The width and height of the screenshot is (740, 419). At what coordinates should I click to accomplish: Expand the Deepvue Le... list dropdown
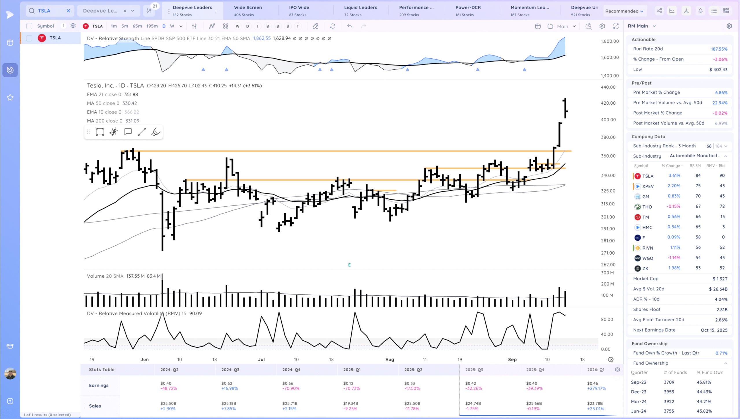pyautogui.click(x=133, y=11)
